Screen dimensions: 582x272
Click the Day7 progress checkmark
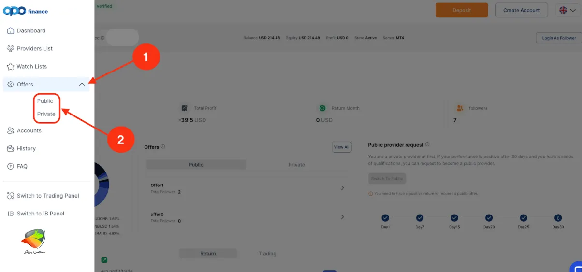pos(420,218)
